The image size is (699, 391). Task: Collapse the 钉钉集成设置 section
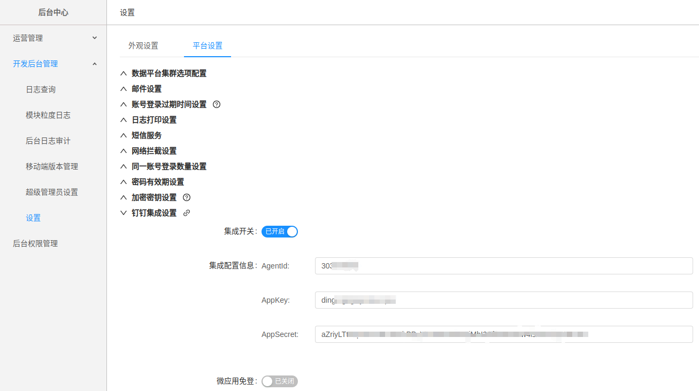(x=153, y=213)
